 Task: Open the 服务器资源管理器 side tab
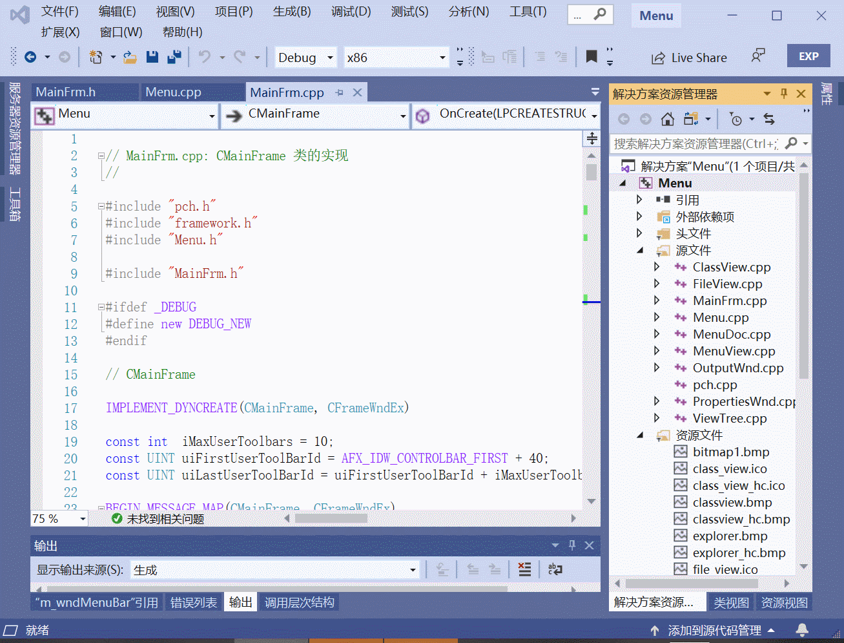pos(15,128)
